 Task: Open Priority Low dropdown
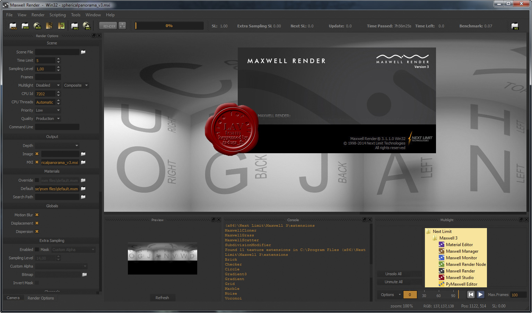[48, 110]
